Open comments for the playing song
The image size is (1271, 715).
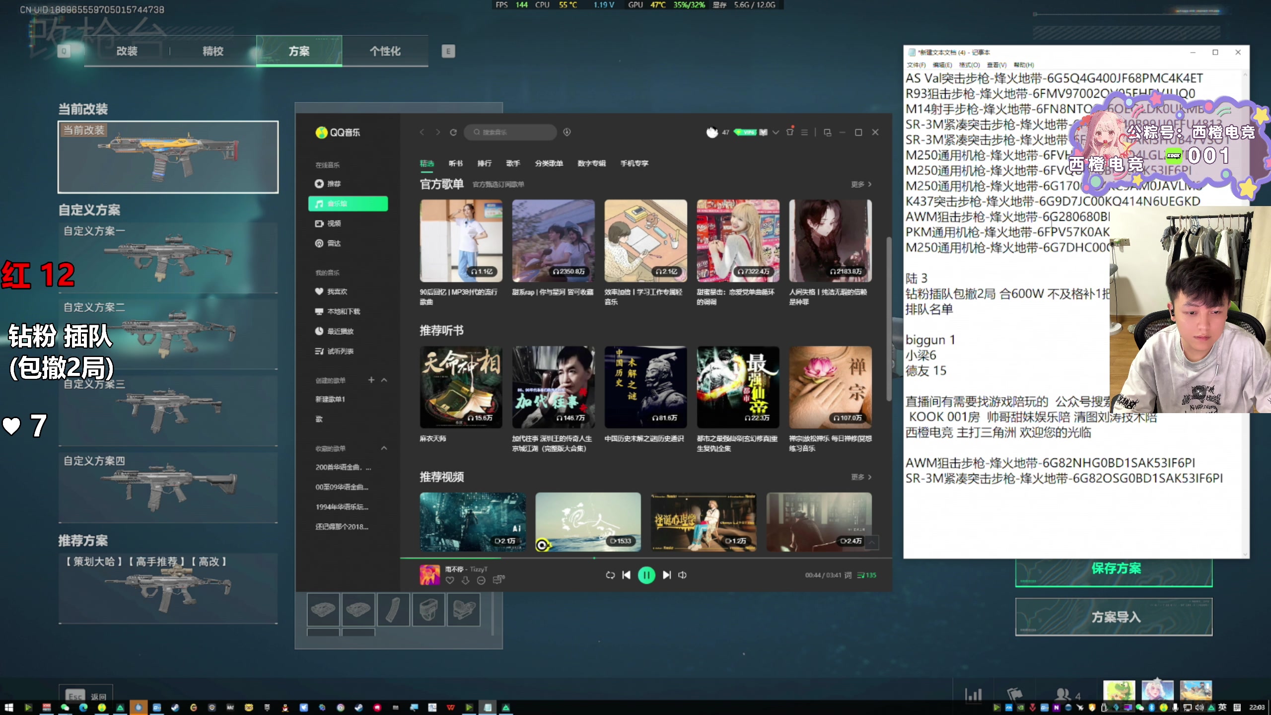pyautogui.click(x=498, y=579)
